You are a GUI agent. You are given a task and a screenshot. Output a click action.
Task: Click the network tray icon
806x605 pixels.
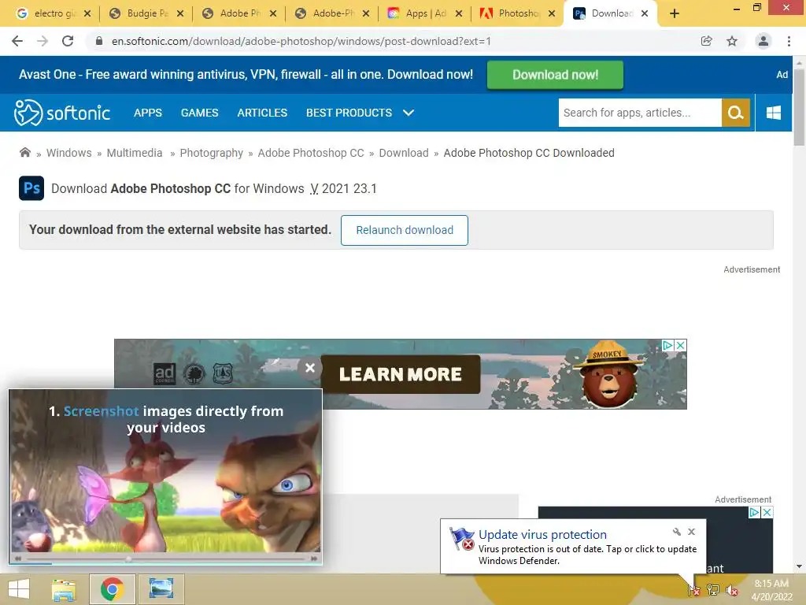point(713,590)
